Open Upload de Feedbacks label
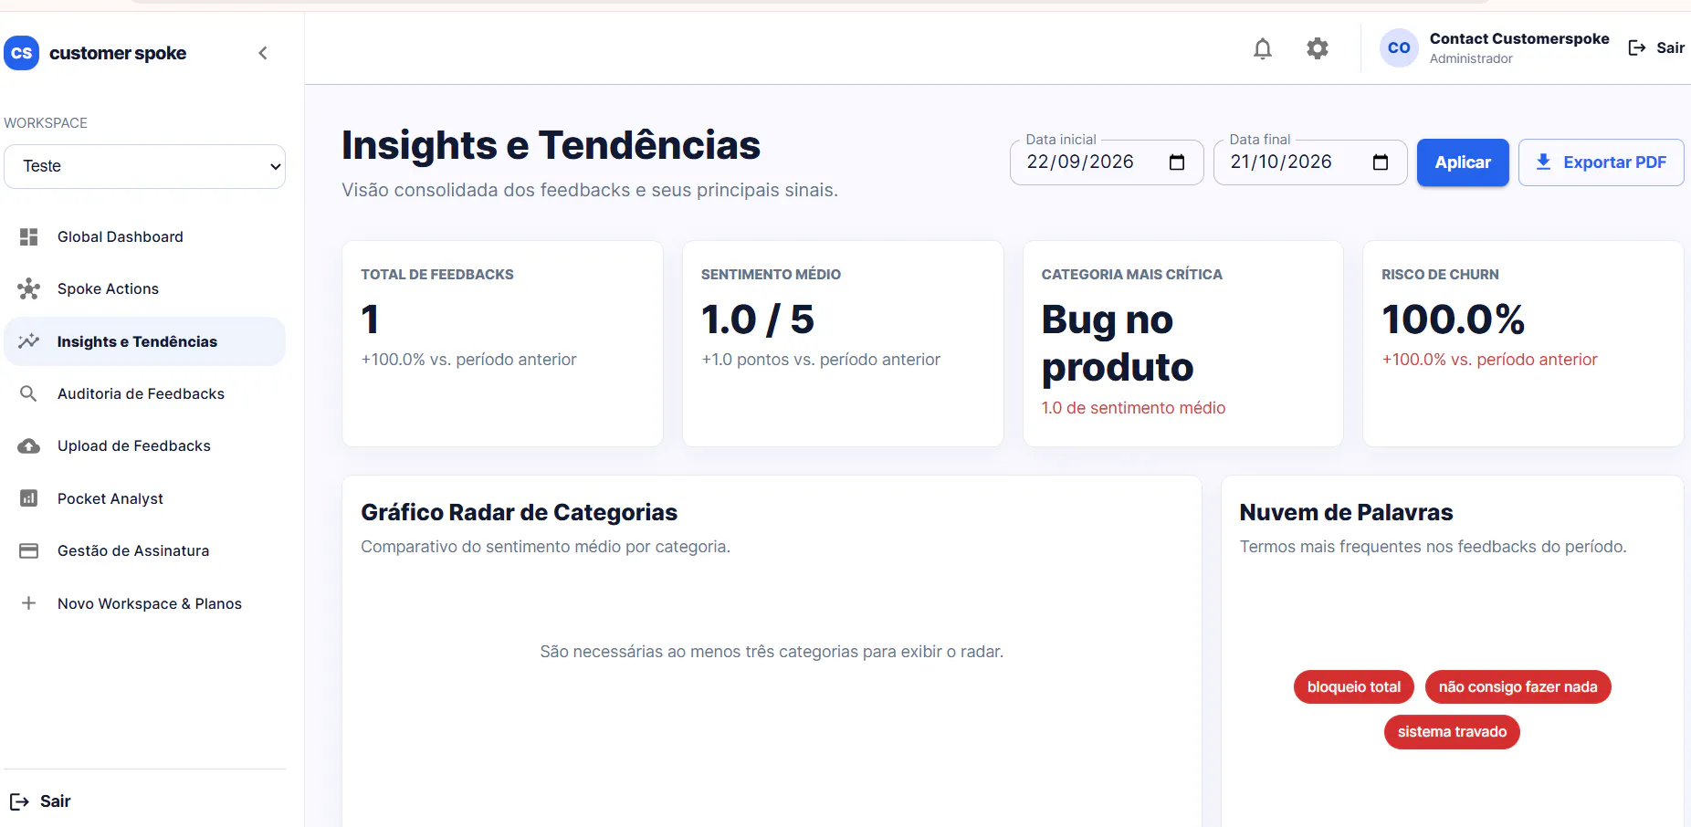The width and height of the screenshot is (1691, 827). [x=134, y=445]
